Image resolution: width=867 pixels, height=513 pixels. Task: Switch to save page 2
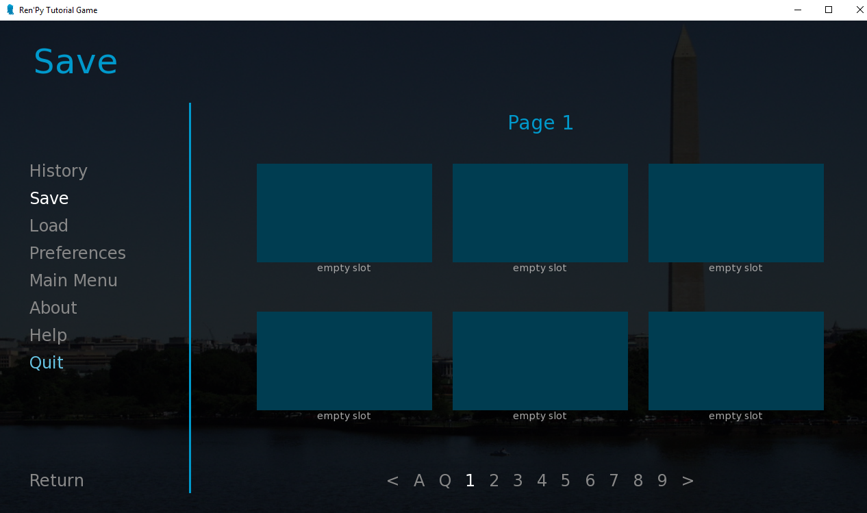click(494, 480)
